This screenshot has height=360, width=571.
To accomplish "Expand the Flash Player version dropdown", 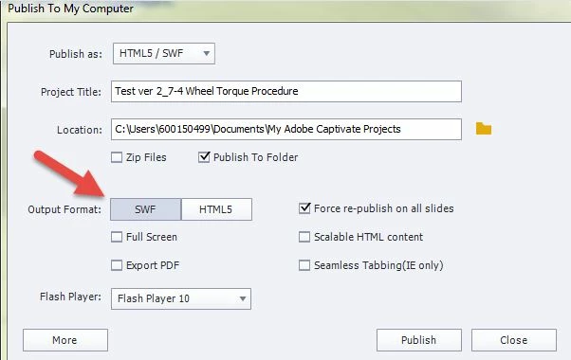I will (181, 299).
